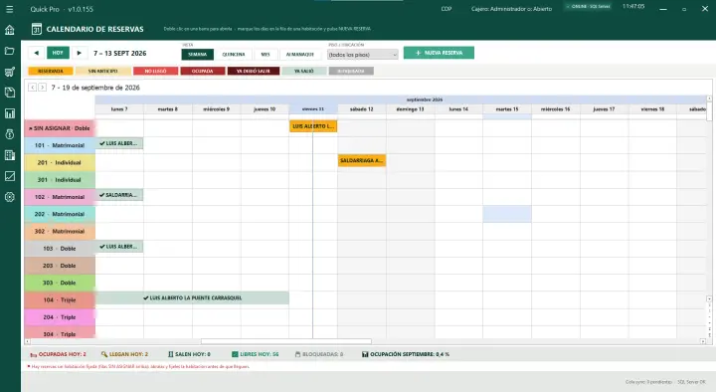The width and height of the screenshot is (716, 392).
Task: Expand the SIN ASIGNAR Doble row
Action: click(x=60, y=128)
